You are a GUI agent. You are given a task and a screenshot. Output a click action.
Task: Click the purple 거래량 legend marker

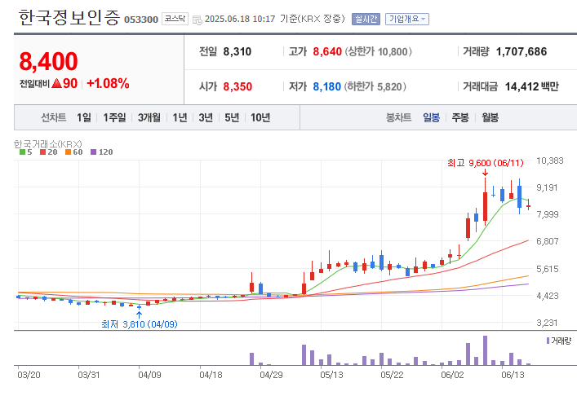pyautogui.click(x=548, y=341)
